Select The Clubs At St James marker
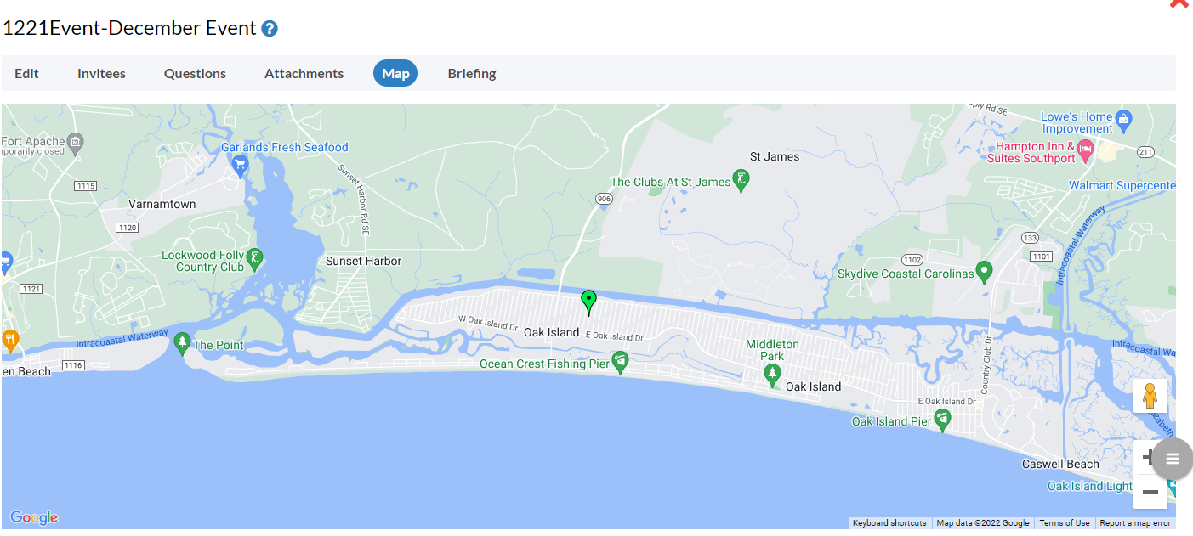Viewport: 1193px width, 536px height. 741,180
